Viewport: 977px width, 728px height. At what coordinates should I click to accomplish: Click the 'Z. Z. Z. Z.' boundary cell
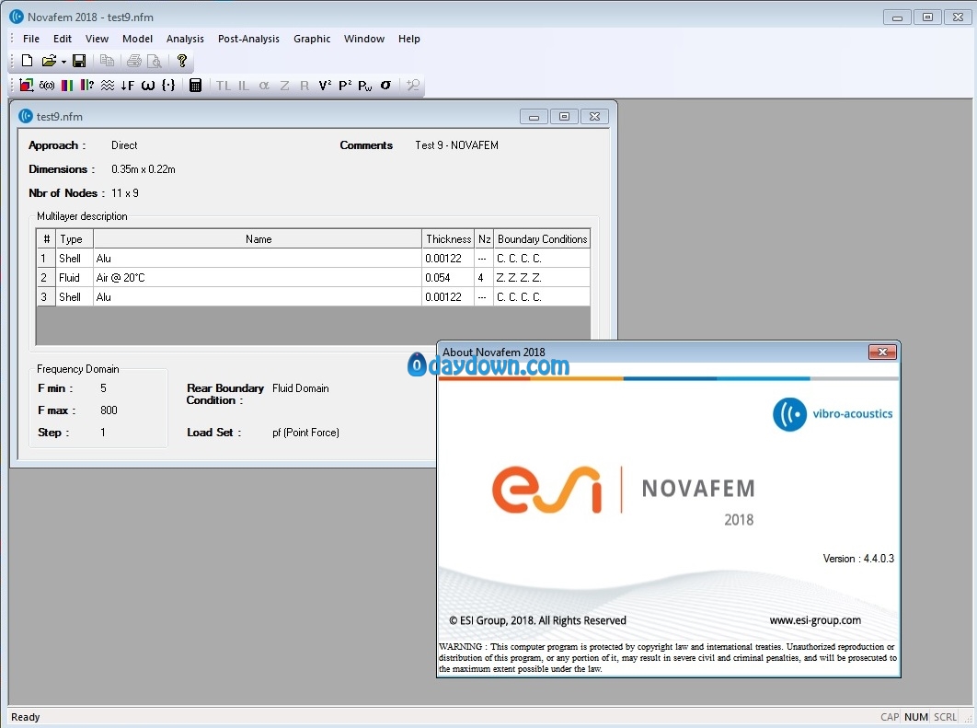(x=542, y=278)
